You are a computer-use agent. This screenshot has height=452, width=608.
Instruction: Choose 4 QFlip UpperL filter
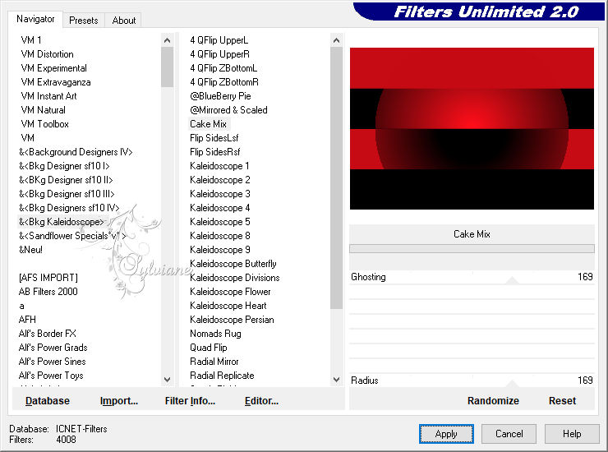(219, 40)
